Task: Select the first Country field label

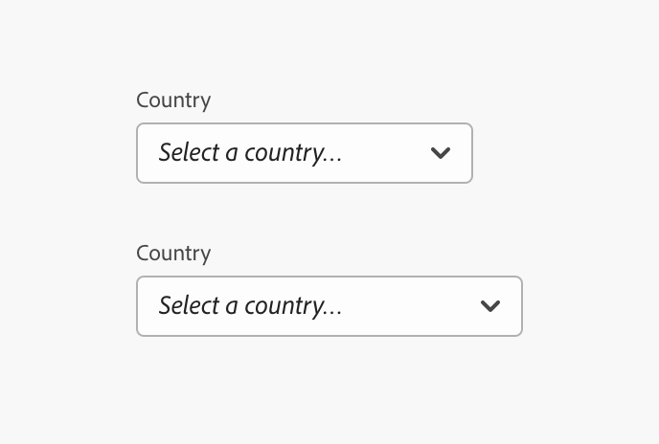Action: click(173, 100)
